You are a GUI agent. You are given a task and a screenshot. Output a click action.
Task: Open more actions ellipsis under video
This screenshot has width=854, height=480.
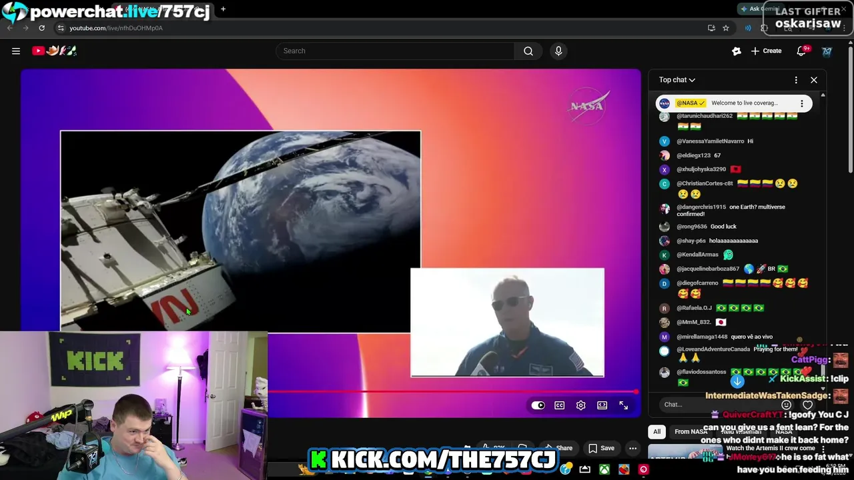point(632,448)
